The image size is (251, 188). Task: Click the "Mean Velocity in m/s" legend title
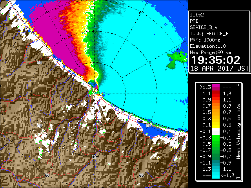(238, 132)
